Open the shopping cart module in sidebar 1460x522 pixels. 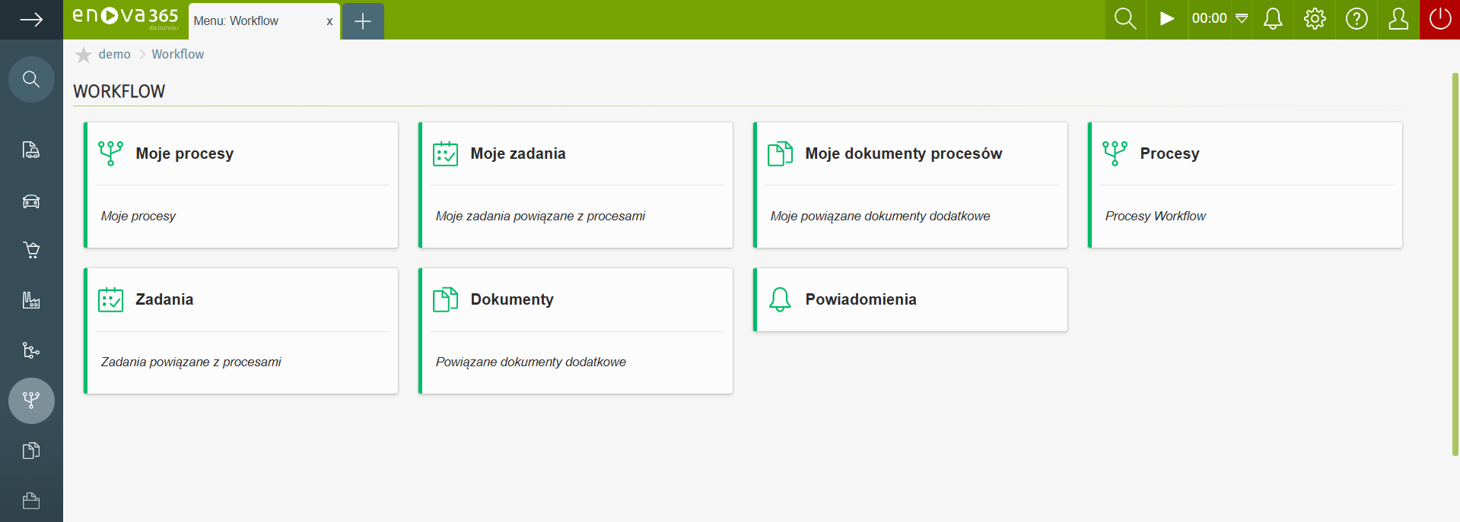[31, 250]
